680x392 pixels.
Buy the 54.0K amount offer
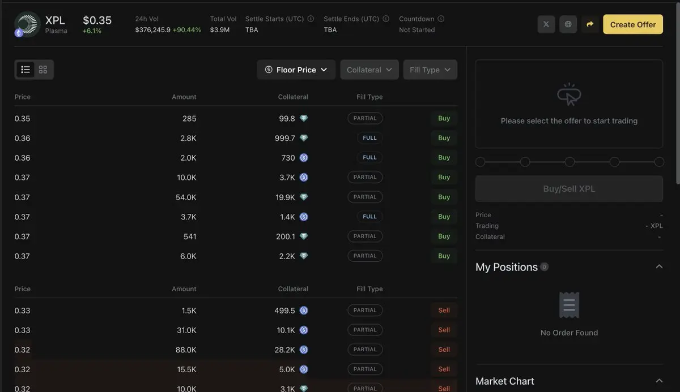click(x=444, y=197)
